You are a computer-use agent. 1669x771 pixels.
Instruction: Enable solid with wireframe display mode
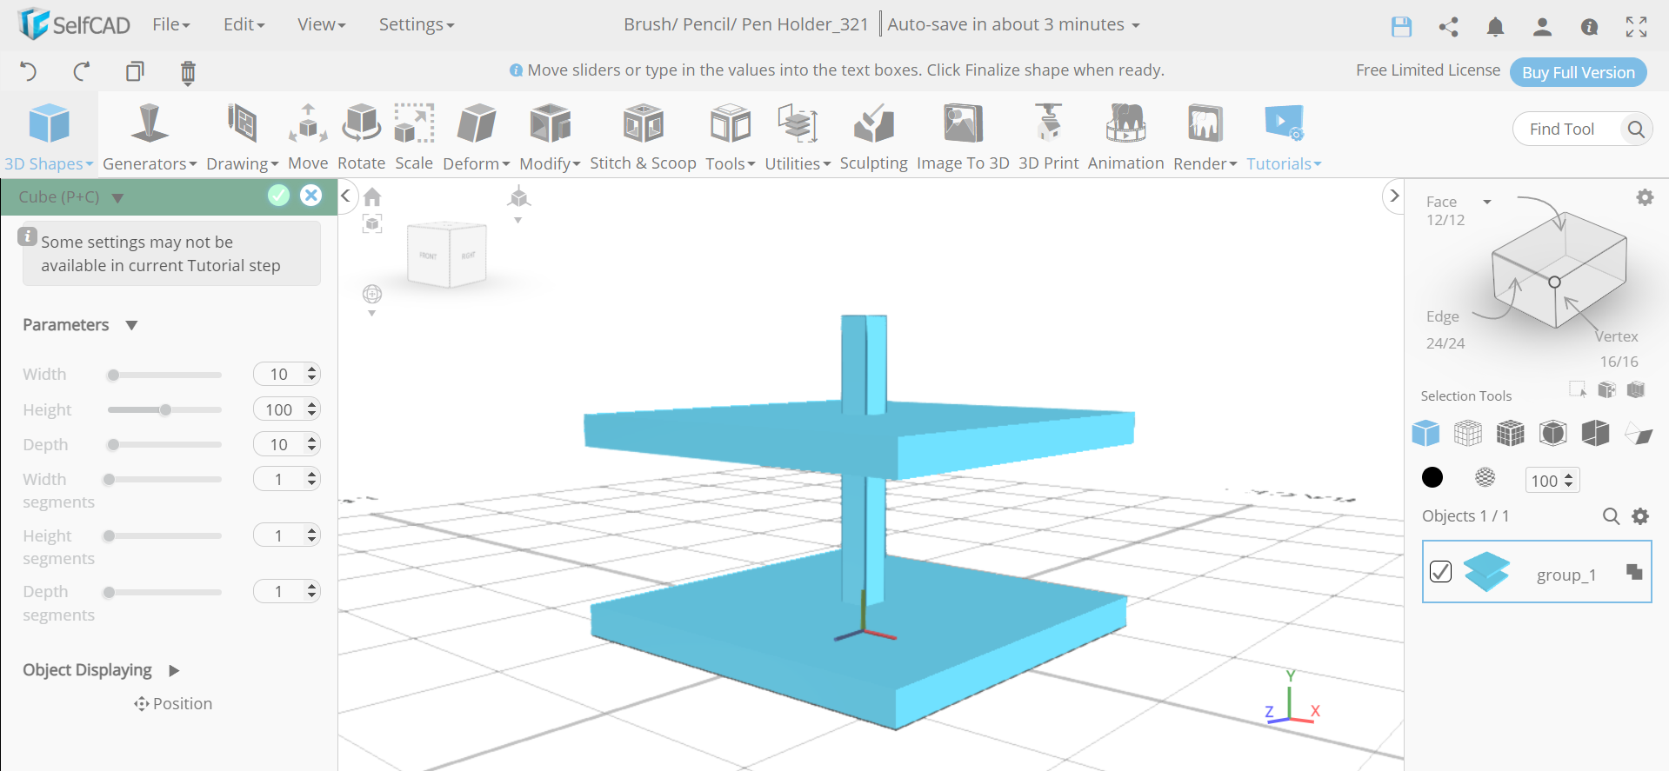pos(1511,433)
